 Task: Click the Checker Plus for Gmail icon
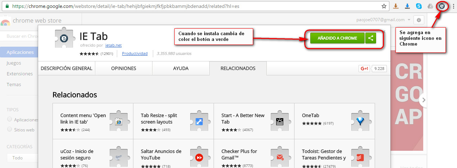[280, 157]
